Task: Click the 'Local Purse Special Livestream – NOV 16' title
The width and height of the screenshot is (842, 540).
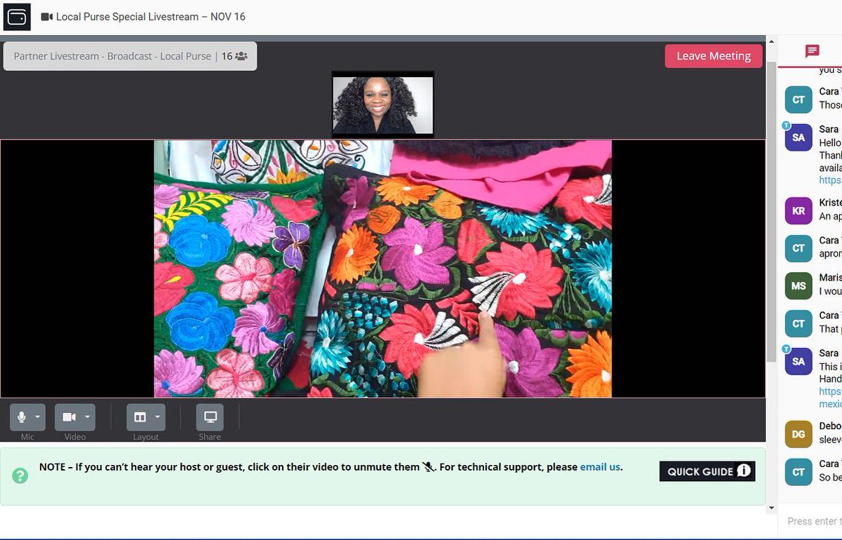Action: (x=151, y=17)
